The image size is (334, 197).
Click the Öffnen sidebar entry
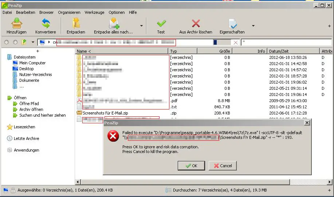(20, 98)
